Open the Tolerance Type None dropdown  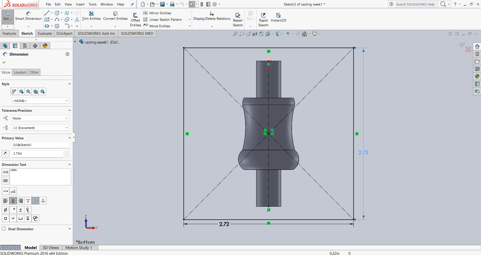click(41, 118)
